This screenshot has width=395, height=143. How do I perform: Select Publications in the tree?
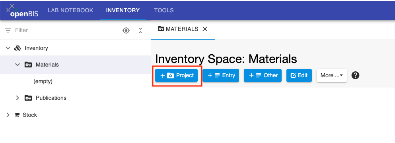pos(51,98)
